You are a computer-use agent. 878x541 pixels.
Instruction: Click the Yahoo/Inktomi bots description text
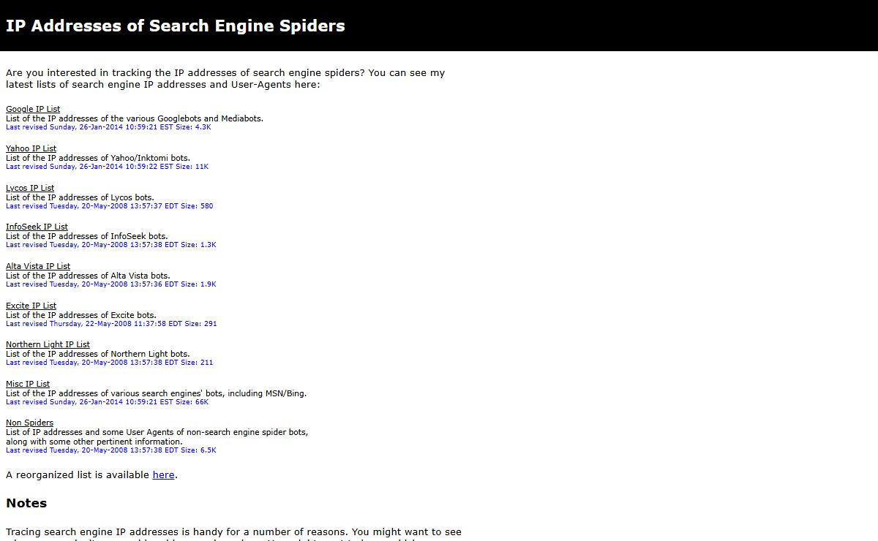(97, 158)
